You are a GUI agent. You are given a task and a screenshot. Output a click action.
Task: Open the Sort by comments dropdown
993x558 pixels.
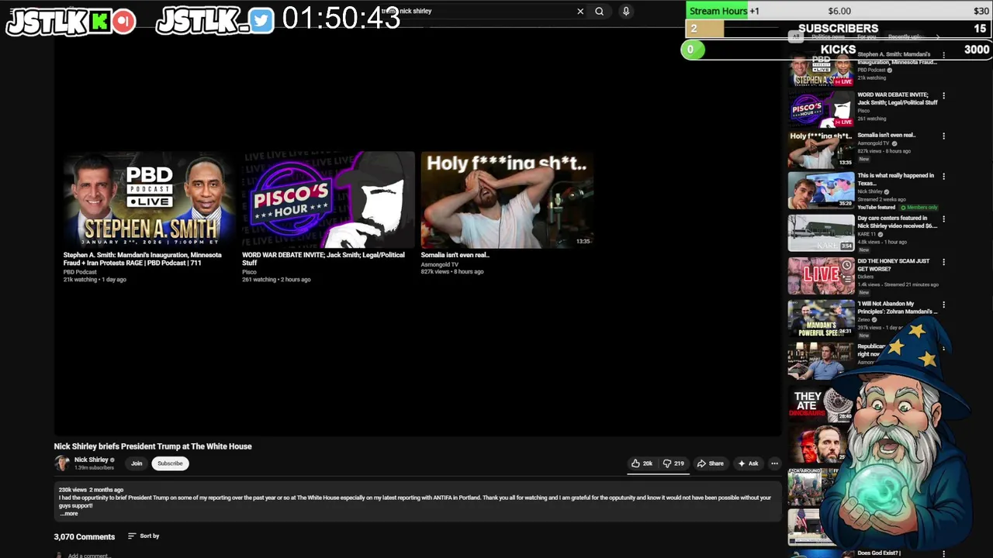[144, 536]
